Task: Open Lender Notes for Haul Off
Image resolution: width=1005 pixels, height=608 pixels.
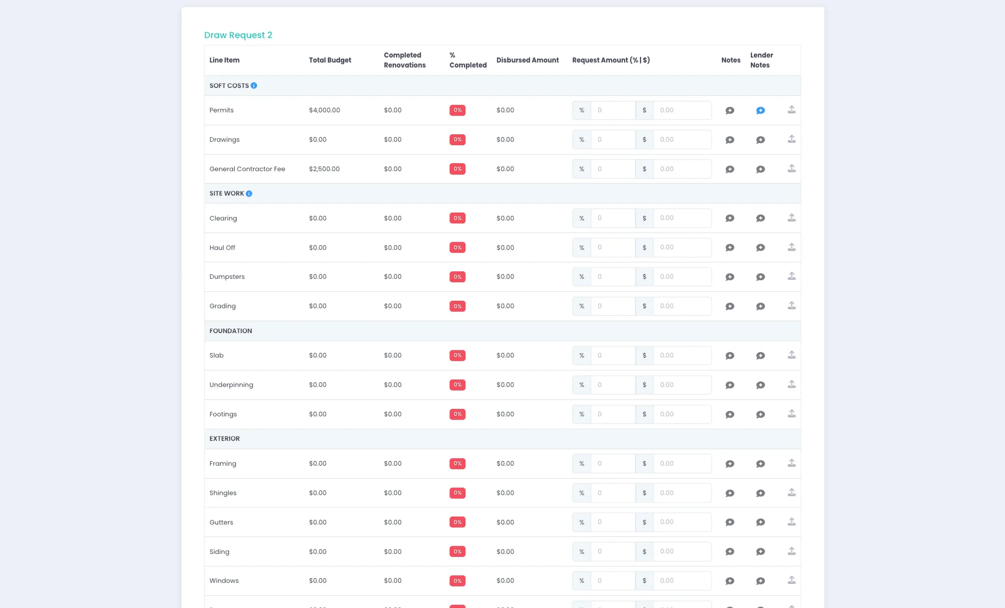Action: (760, 248)
